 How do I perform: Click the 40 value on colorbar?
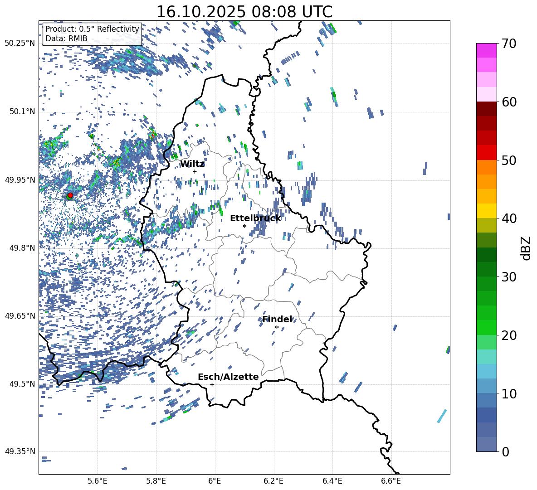tap(509, 218)
